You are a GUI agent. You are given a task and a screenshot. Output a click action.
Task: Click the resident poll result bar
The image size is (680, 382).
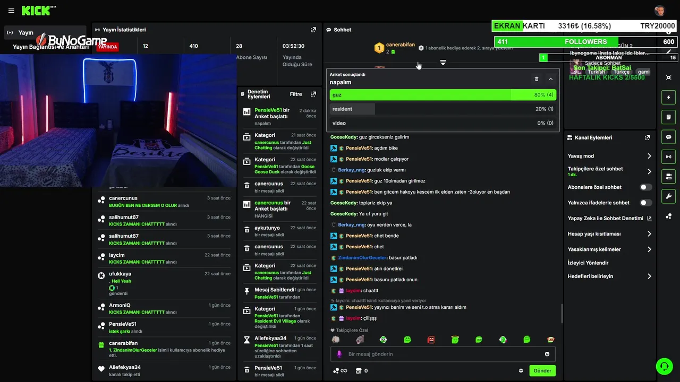click(x=443, y=109)
